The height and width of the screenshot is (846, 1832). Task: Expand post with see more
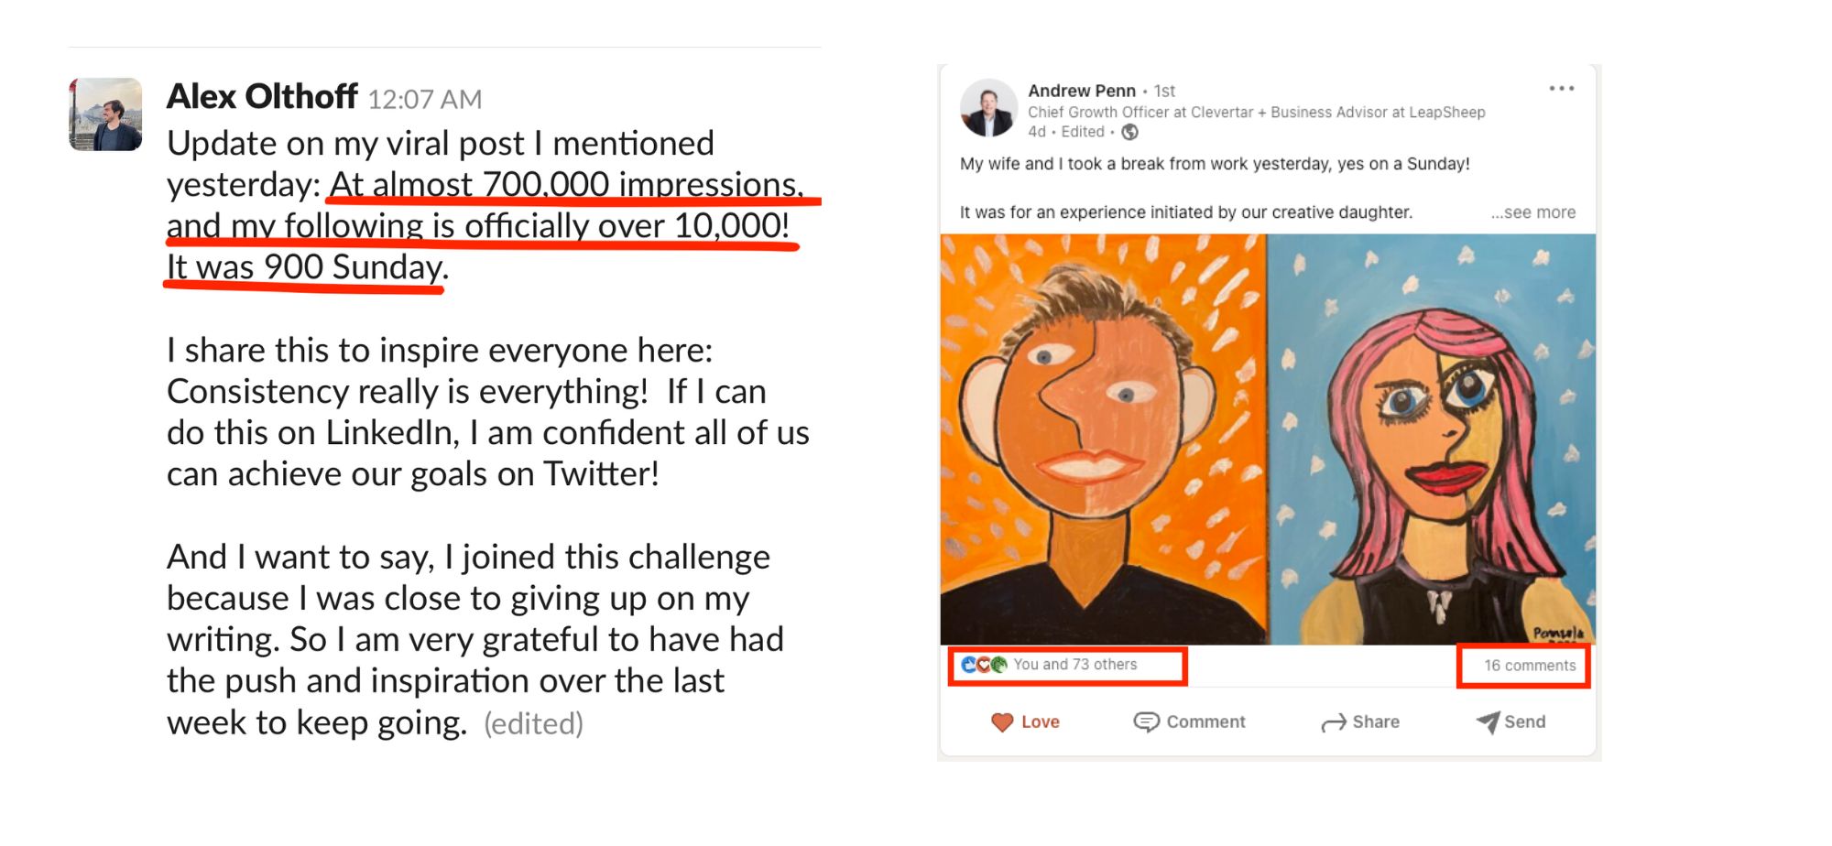click(x=1532, y=212)
